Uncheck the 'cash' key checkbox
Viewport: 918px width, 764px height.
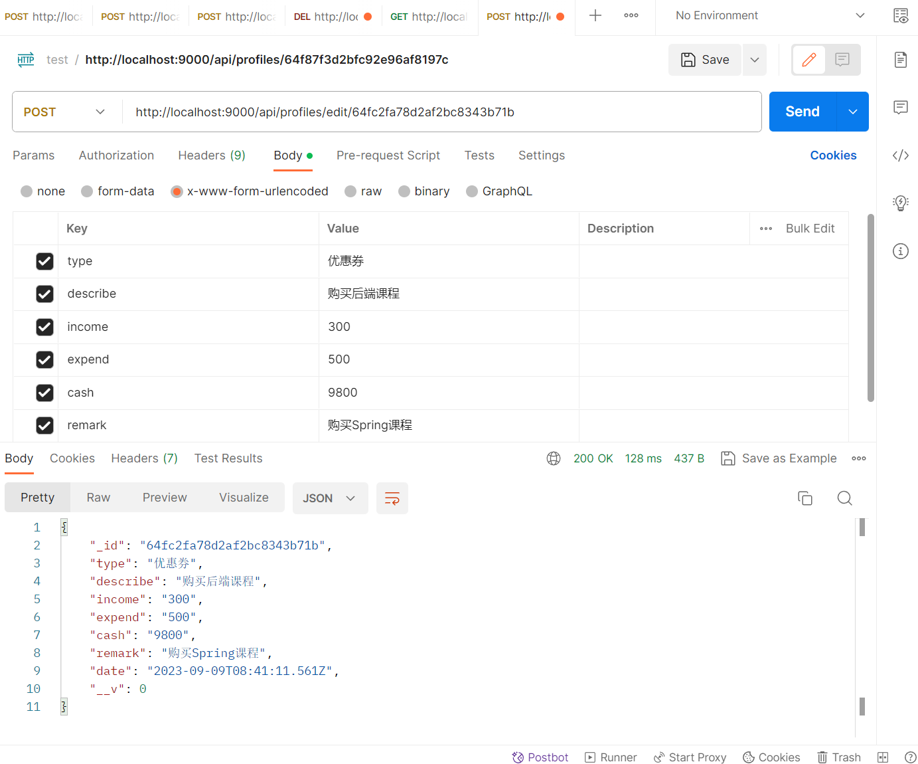click(x=44, y=393)
